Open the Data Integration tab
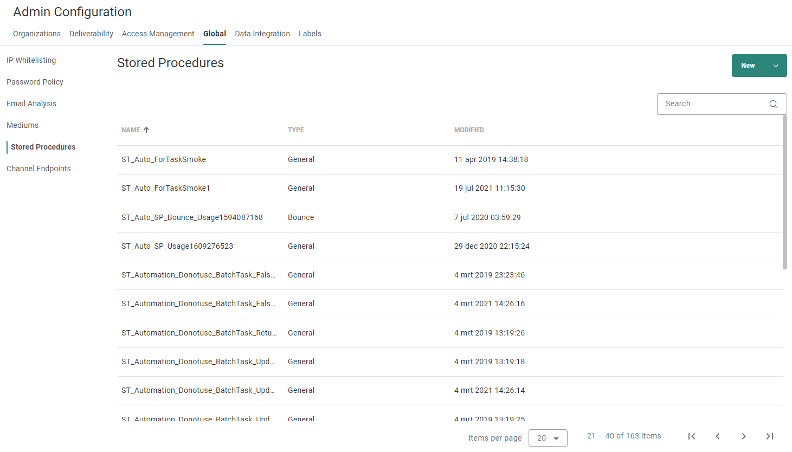 click(262, 34)
